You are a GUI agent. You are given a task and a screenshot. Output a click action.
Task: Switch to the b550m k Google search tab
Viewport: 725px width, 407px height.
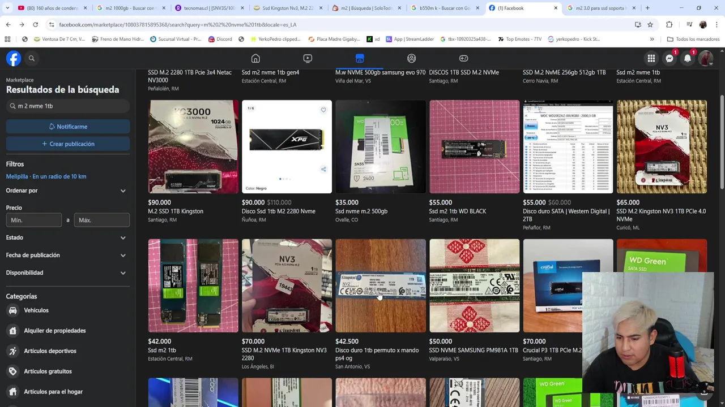(x=445, y=8)
